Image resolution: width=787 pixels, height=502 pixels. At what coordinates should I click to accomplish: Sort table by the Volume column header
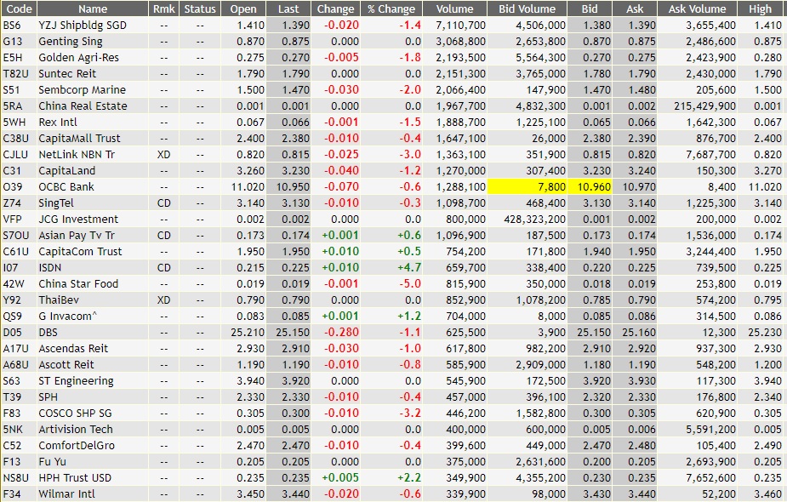tap(454, 9)
